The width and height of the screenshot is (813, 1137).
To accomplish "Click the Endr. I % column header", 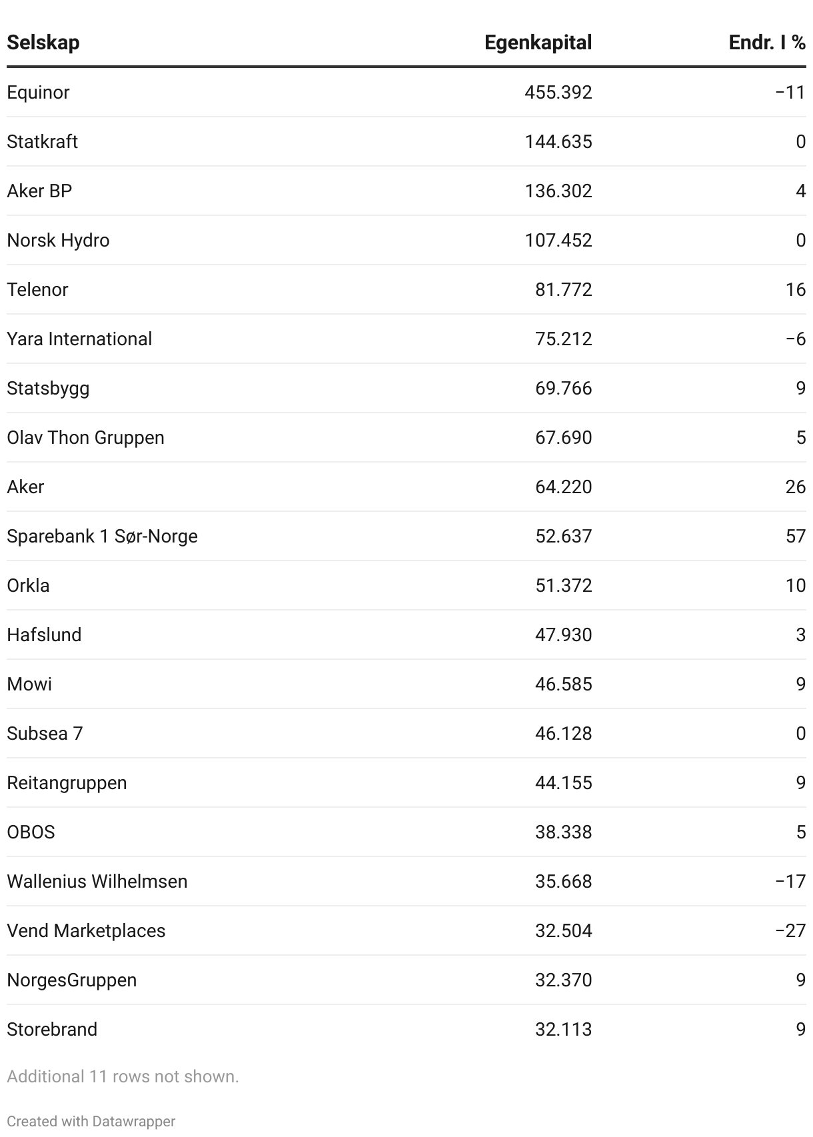I will [767, 43].
